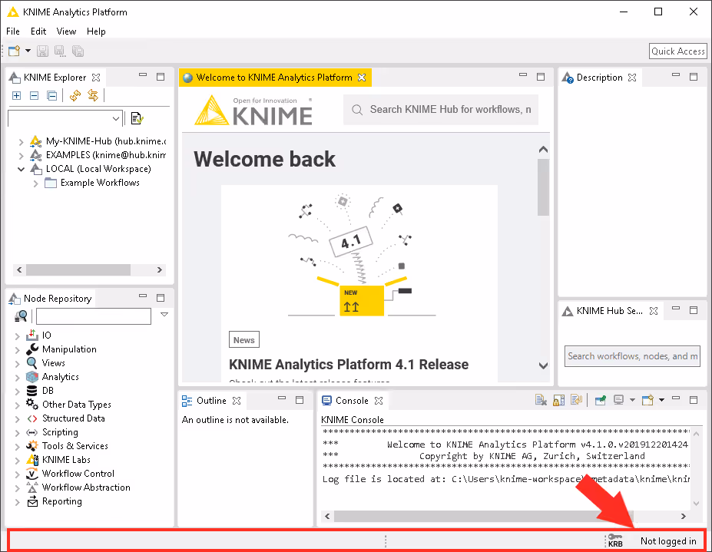Expand the Manipulation category
712x552 pixels.
click(17, 350)
